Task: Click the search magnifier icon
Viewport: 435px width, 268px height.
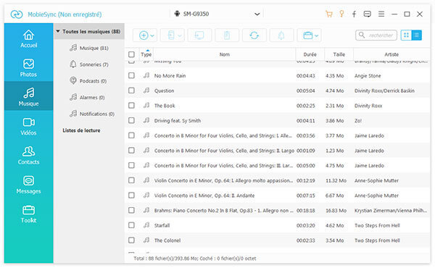Action: (362, 35)
